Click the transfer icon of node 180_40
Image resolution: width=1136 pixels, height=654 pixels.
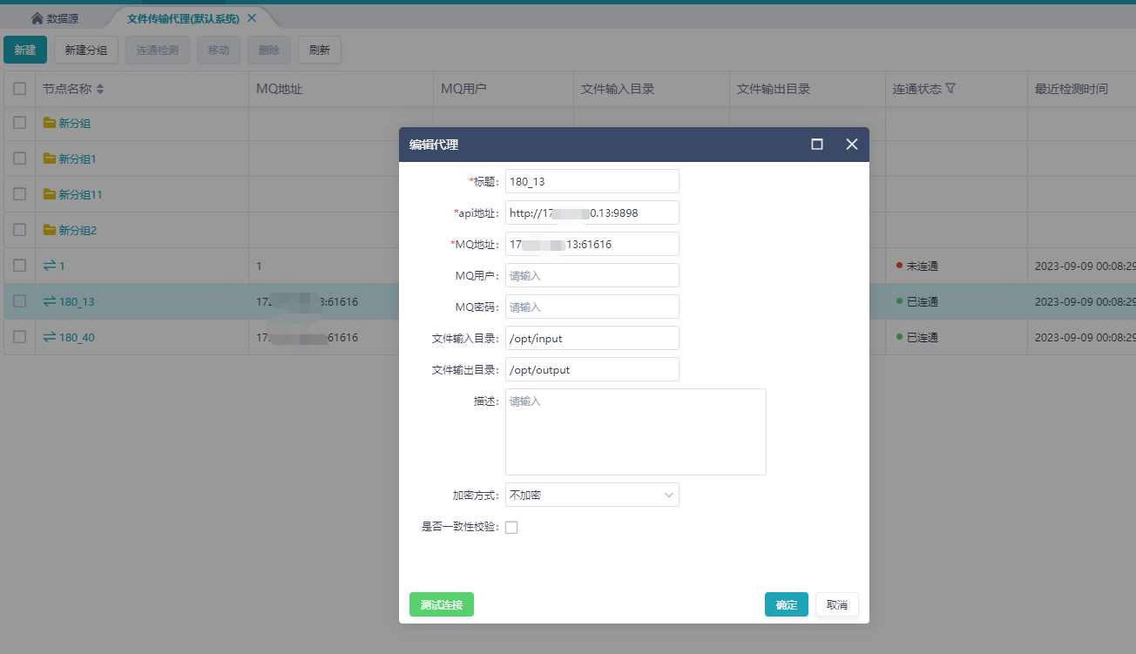(x=50, y=337)
